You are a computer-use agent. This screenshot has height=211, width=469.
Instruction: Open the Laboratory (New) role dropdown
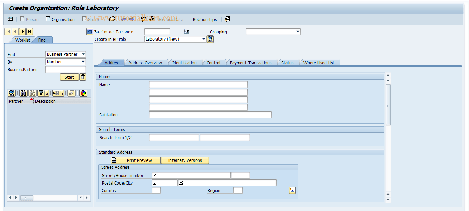click(203, 39)
